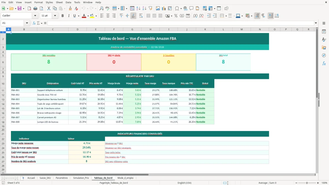Click the zoom out minus button
The image size is (329, 185).
296,183
